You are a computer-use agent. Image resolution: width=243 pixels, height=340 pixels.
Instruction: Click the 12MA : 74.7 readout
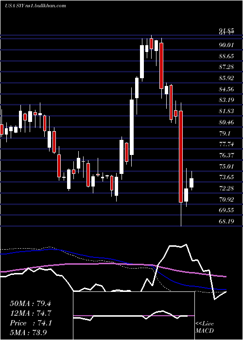point(30,313)
